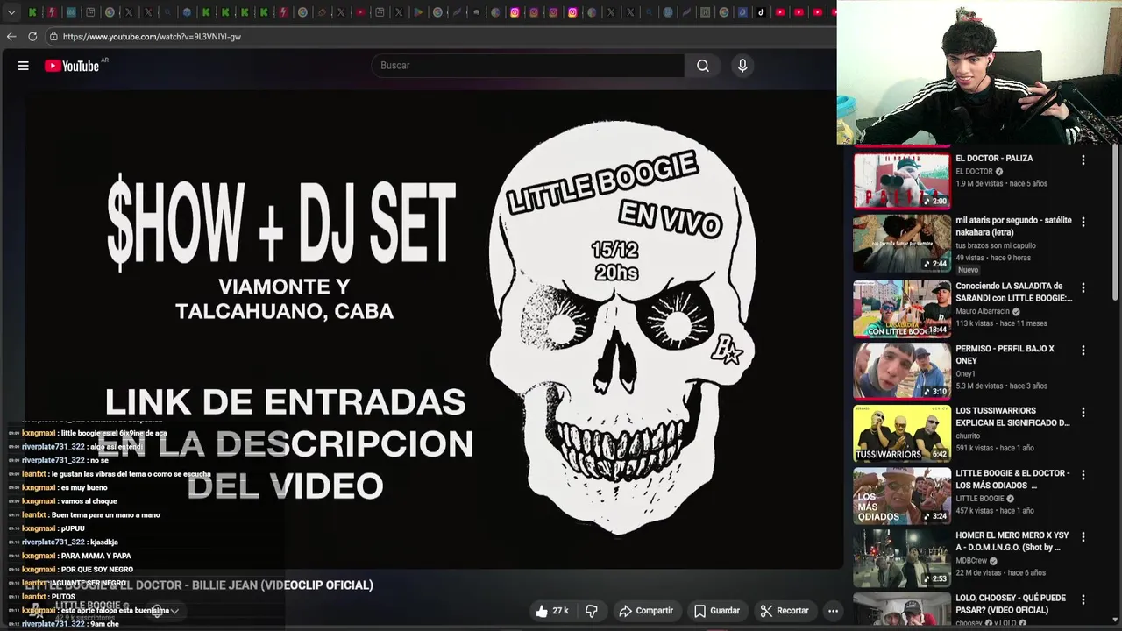Open the EL DOCTOR - PALIZA thumbnail
Viewport: 1122px width, 631px height.
point(902,181)
